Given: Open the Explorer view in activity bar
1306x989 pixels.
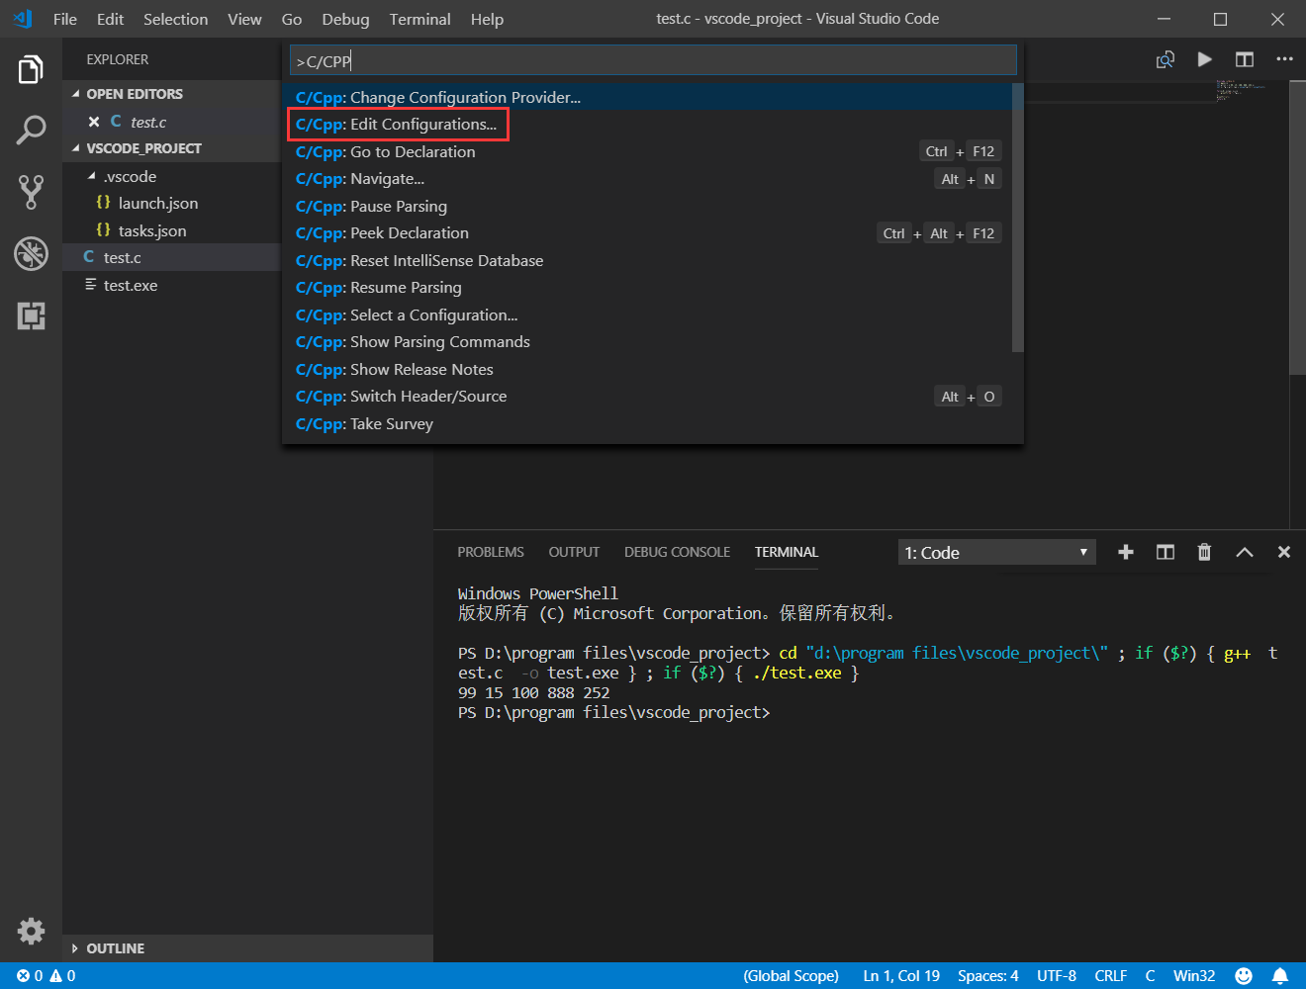Looking at the screenshot, I should point(31,70).
